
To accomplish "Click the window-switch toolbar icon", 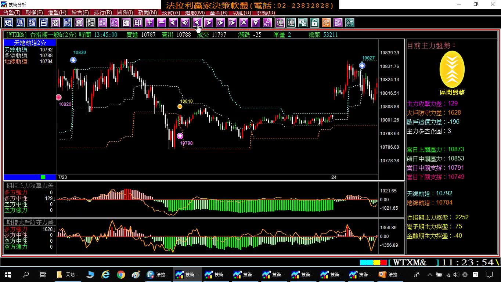I will [x=303, y=23].
